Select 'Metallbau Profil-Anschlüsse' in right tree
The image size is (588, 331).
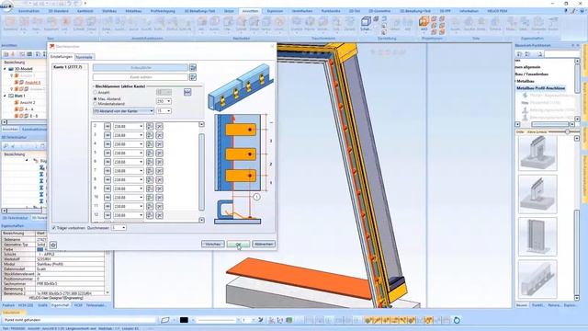[x=541, y=88]
